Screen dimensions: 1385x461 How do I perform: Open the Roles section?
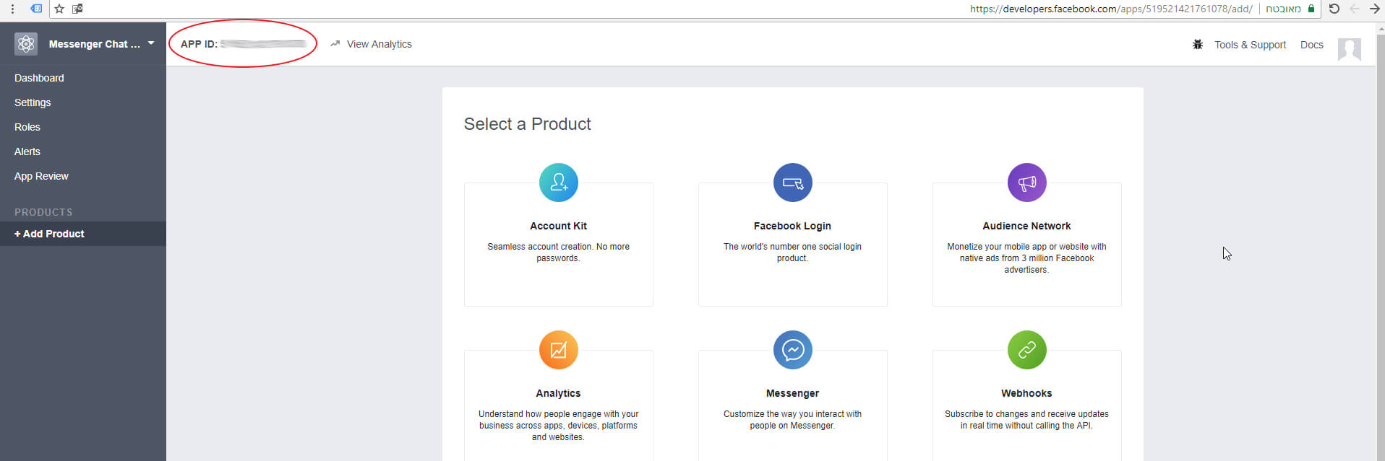(x=27, y=127)
